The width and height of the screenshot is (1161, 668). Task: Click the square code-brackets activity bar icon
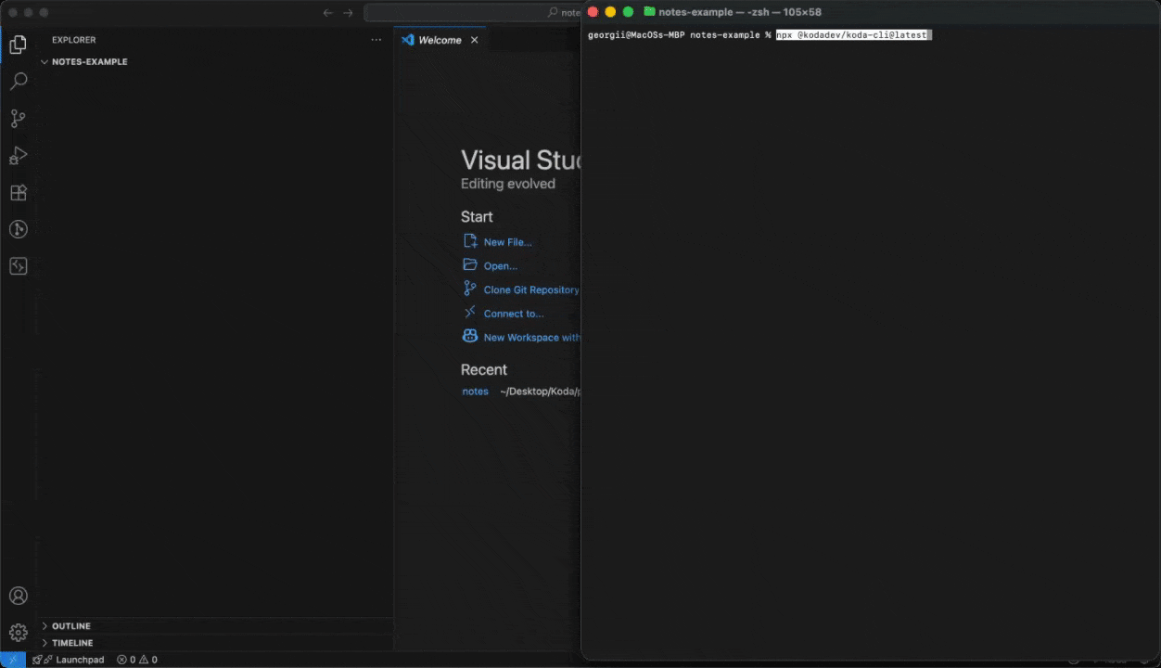(19, 266)
